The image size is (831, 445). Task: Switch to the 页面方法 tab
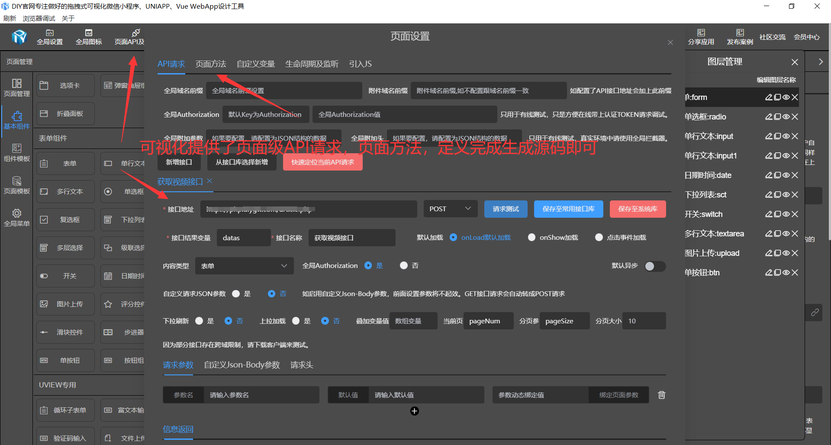pyautogui.click(x=211, y=64)
